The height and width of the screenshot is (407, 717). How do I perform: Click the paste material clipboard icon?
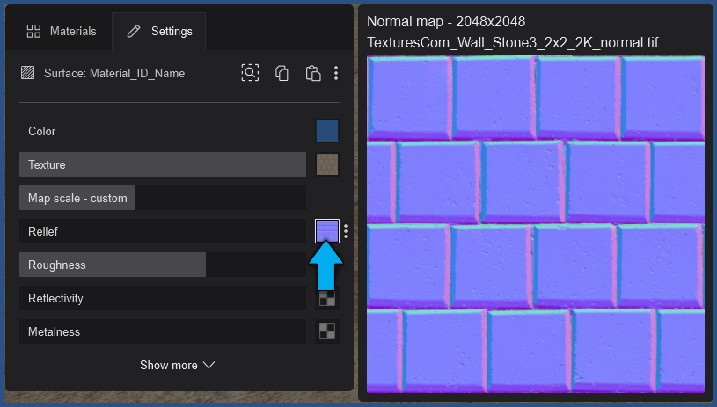[312, 73]
